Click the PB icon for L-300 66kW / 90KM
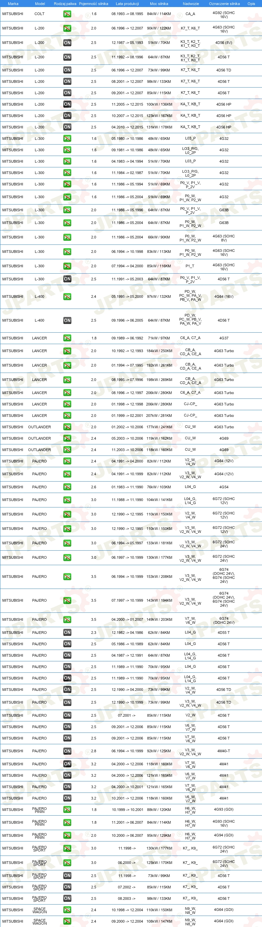Screen dimensions: 262x927 67,237
